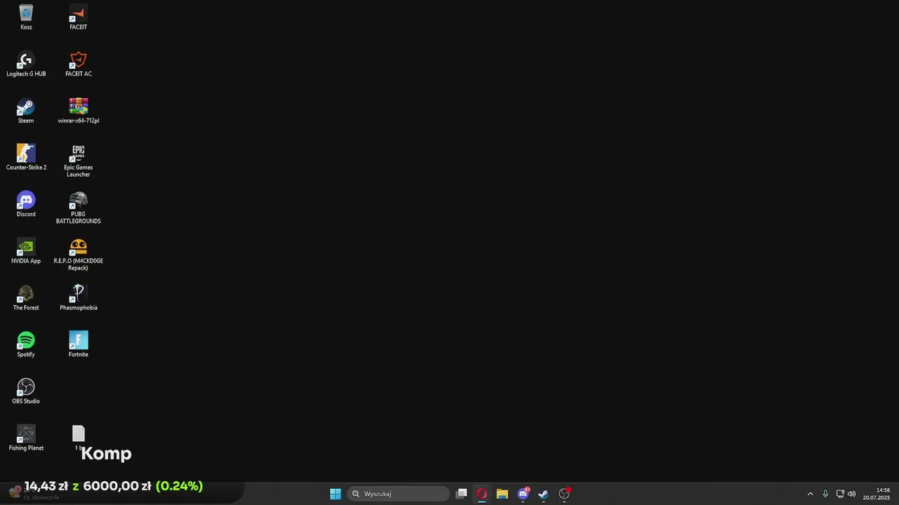Viewport: 899px width, 505px height.
Task: Select the Discord desktop shortcut
Action: pos(26,204)
